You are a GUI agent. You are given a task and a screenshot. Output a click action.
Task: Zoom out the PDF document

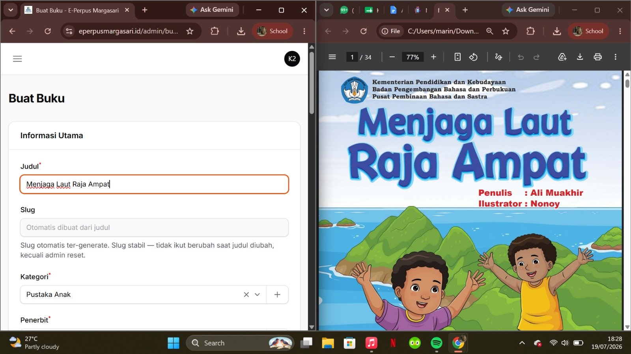[392, 57]
